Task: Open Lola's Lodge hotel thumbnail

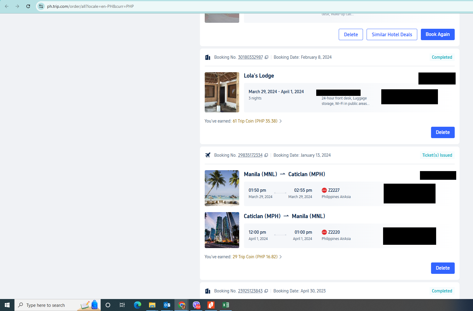Action: [222, 92]
